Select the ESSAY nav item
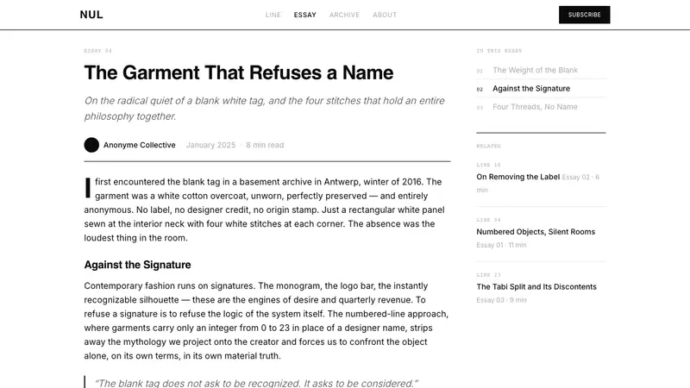 (305, 15)
